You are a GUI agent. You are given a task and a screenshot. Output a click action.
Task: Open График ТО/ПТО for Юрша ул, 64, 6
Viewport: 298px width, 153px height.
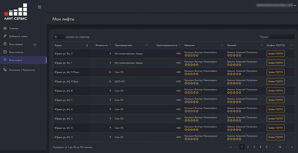point(276,109)
